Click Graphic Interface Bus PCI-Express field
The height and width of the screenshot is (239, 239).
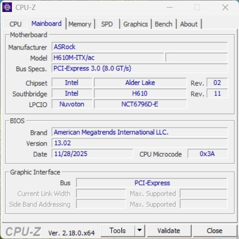point(152,183)
